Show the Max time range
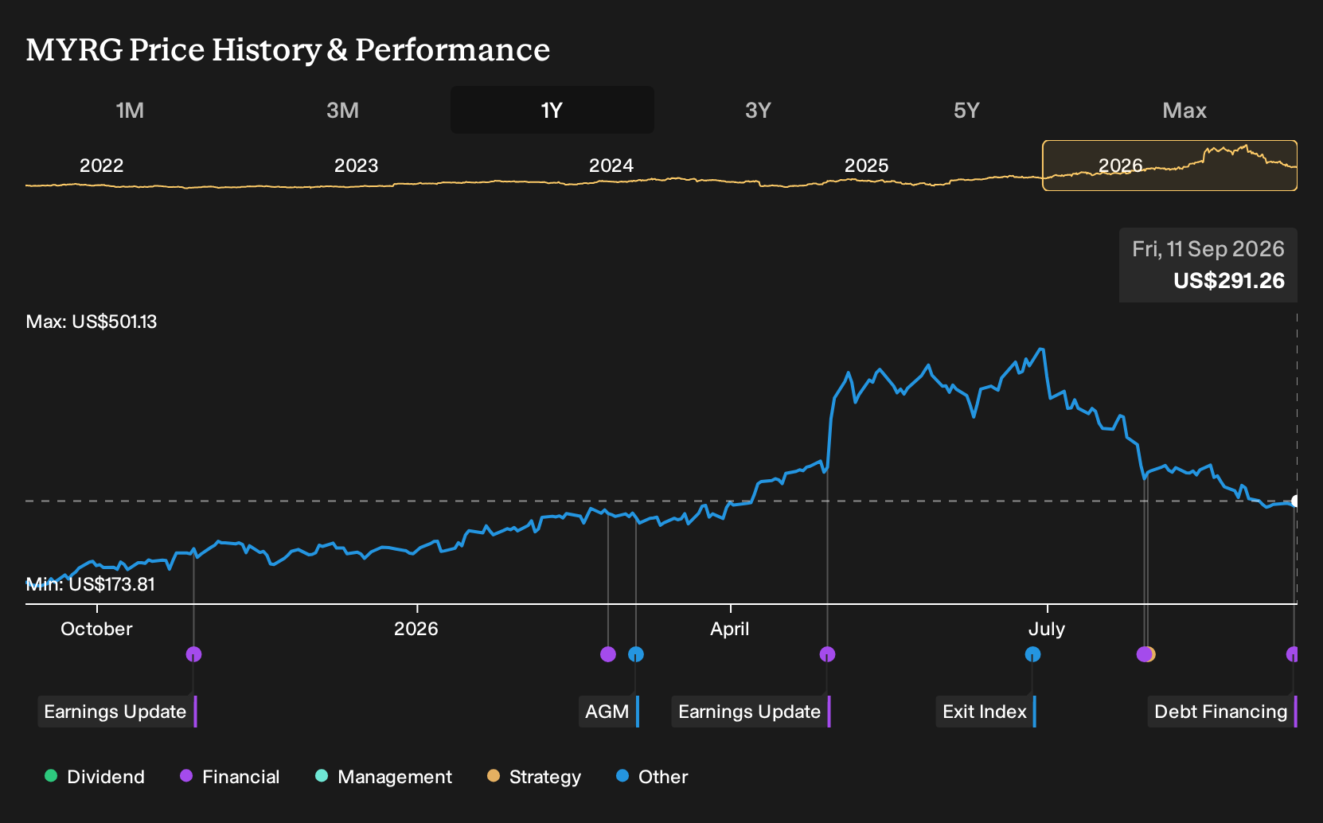Screen dimensions: 1323x823 [x=1184, y=110]
